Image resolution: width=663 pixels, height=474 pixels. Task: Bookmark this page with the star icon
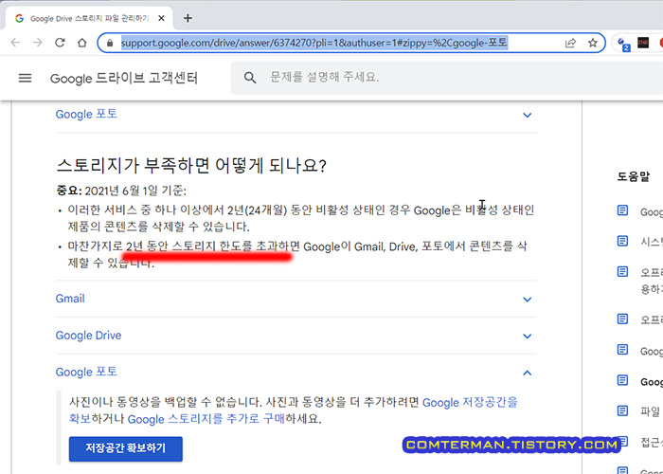(x=593, y=43)
